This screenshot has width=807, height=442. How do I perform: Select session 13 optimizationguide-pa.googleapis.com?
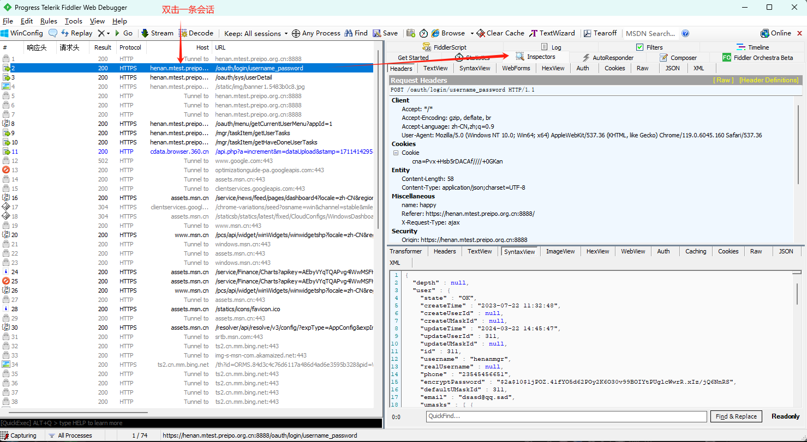pos(187,170)
